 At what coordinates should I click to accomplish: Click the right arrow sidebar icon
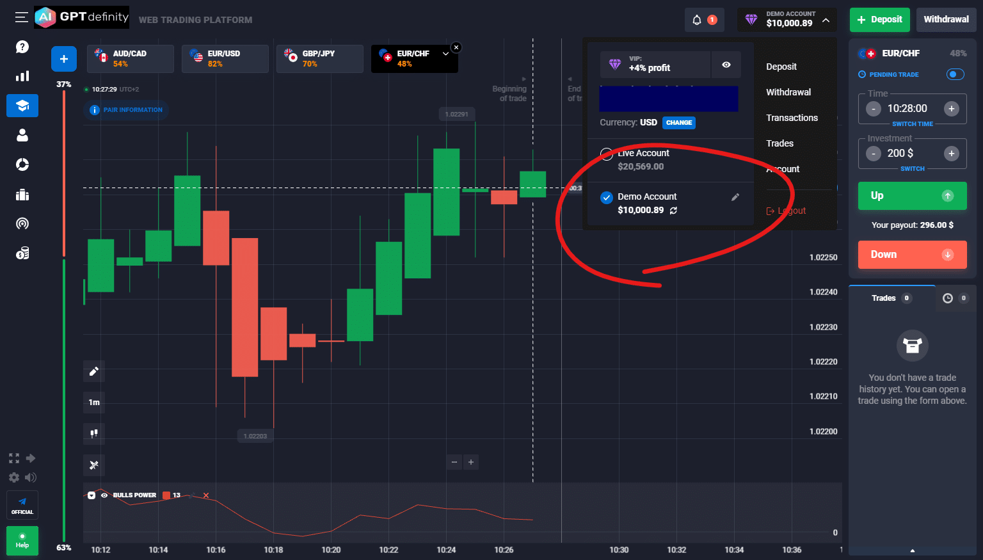pyautogui.click(x=31, y=458)
